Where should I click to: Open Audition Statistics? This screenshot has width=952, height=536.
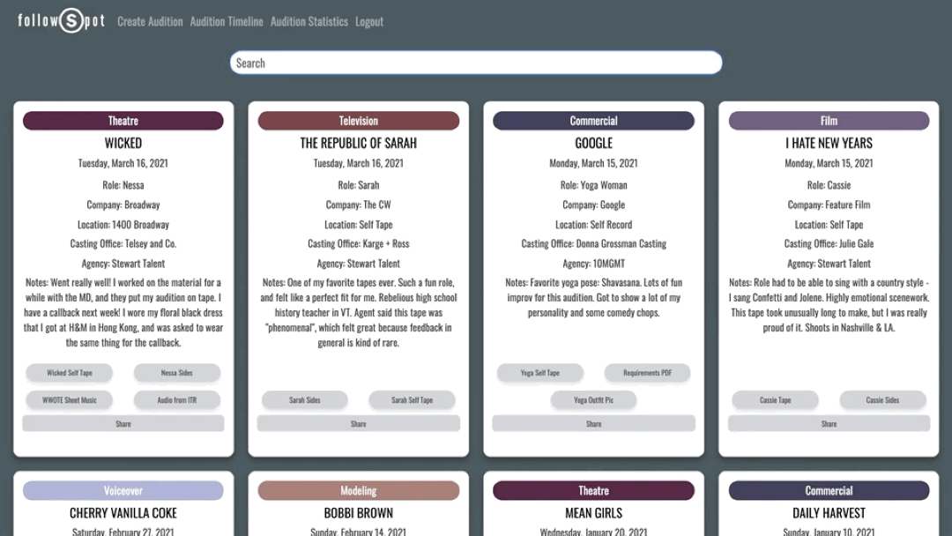(x=309, y=22)
